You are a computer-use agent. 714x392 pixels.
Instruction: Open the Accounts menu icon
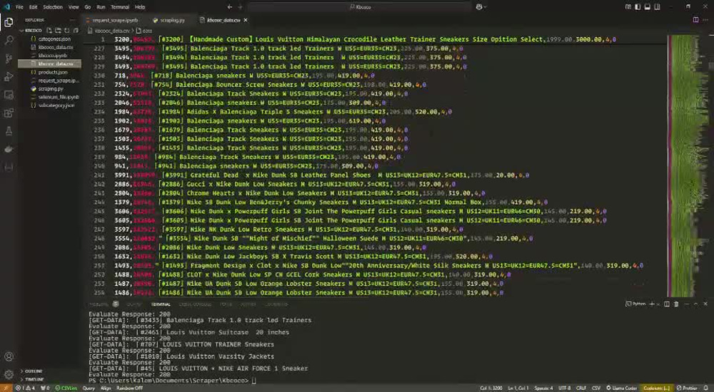[x=9, y=356]
